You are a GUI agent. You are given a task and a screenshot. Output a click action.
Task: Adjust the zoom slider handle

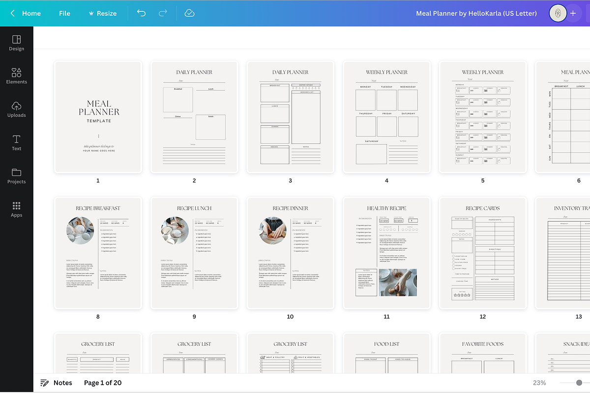coord(579,383)
